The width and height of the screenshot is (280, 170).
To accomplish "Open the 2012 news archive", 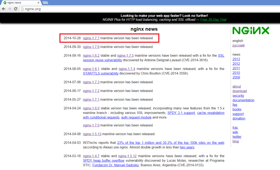I will pyautogui.click(x=236, y=64).
